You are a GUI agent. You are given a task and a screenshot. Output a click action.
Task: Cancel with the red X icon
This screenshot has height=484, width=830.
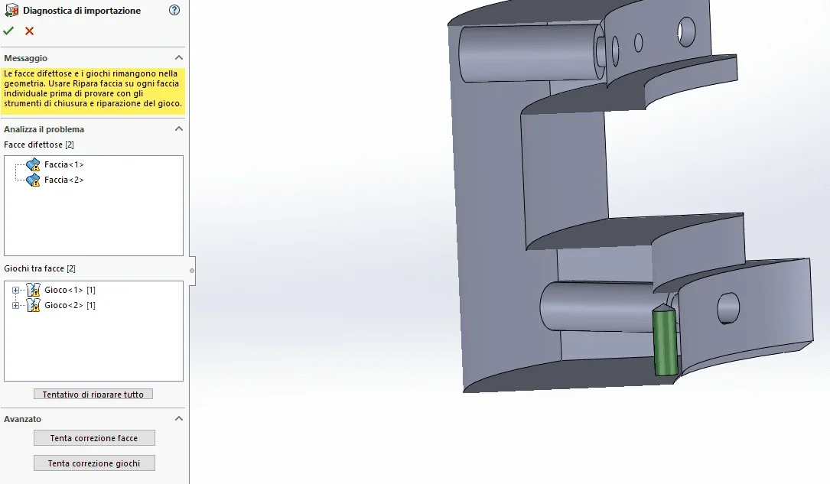[29, 31]
